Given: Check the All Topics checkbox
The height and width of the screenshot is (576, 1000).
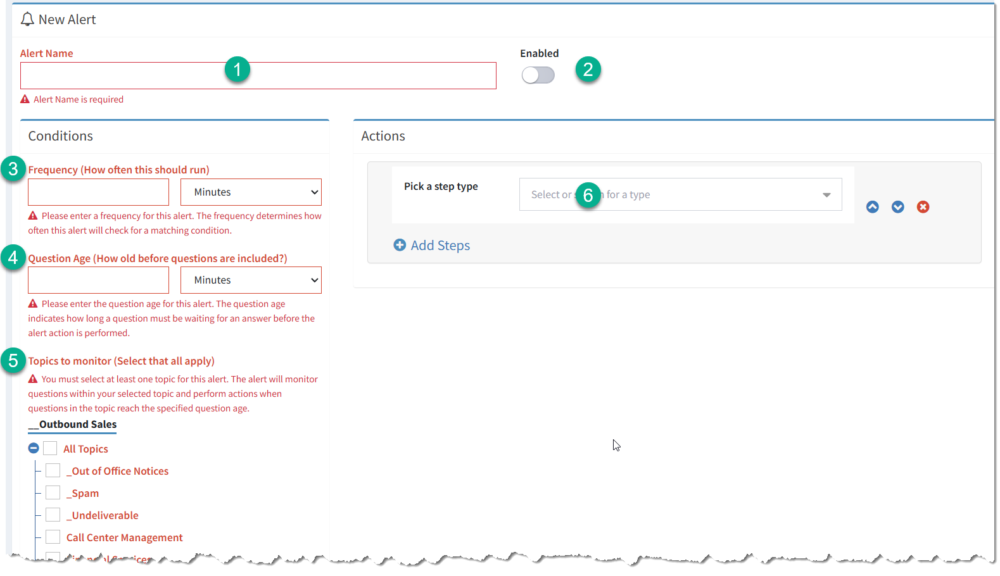Looking at the screenshot, I should click(50, 449).
